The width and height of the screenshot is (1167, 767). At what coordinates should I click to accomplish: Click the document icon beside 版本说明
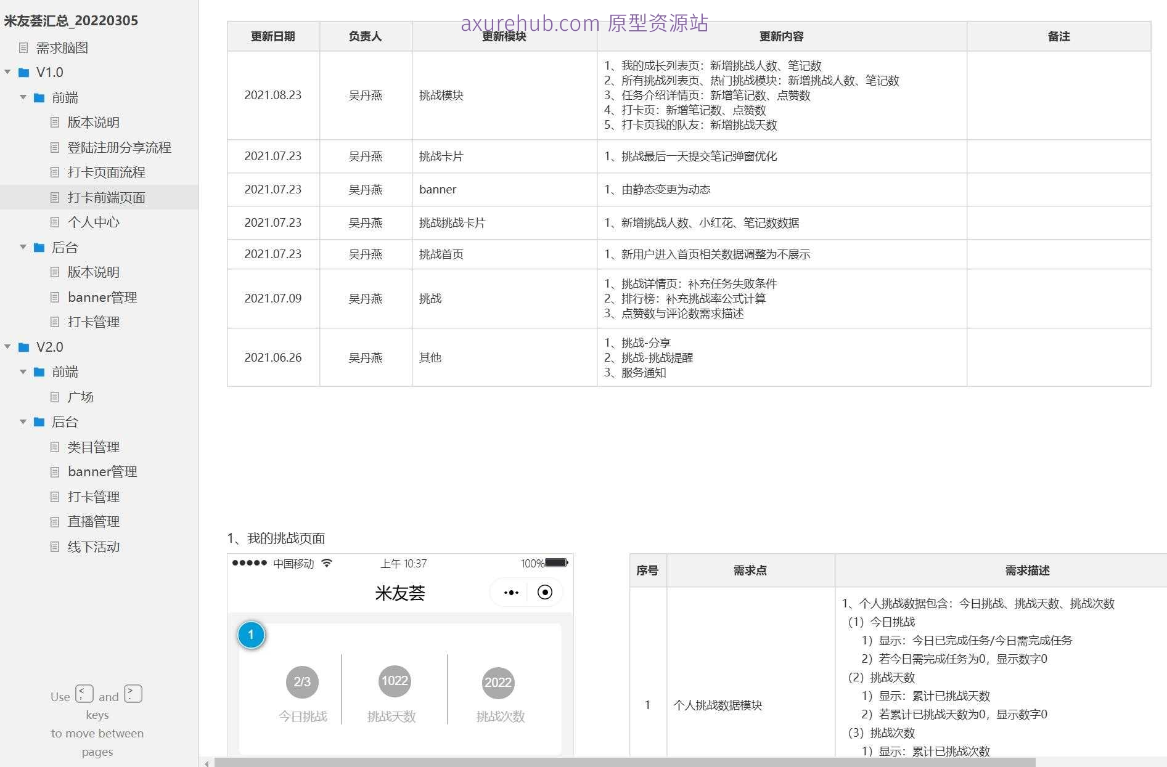tap(55, 122)
